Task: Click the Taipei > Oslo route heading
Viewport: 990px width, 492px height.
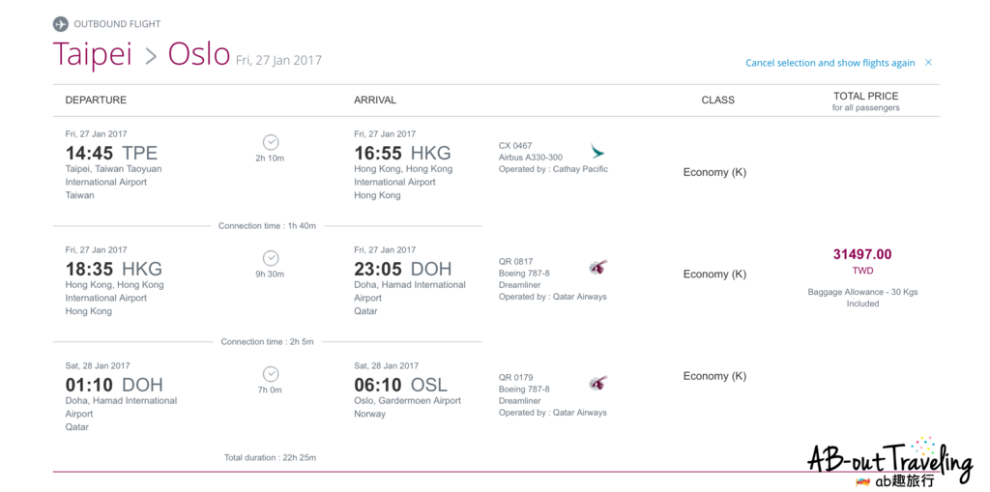Action: (141, 54)
